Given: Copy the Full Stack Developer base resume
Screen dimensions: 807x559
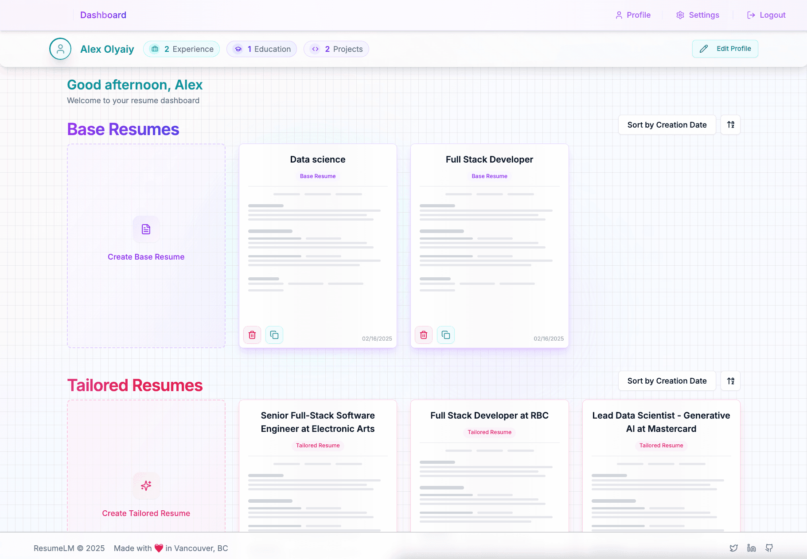Looking at the screenshot, I should [446, 335].
